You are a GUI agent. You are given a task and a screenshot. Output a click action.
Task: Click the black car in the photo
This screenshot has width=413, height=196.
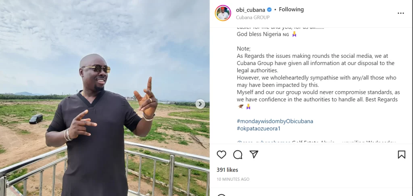click(x=36, y=118)
